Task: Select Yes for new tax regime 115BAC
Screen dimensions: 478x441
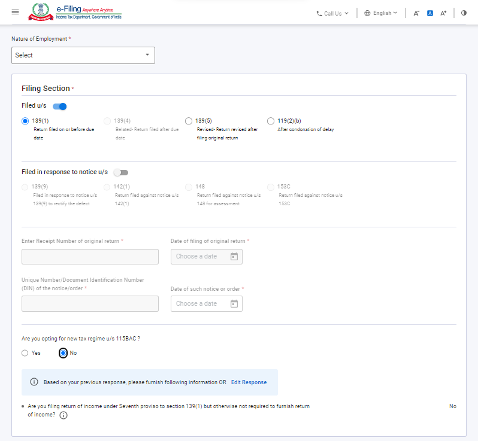Action: tap(25, 353)
